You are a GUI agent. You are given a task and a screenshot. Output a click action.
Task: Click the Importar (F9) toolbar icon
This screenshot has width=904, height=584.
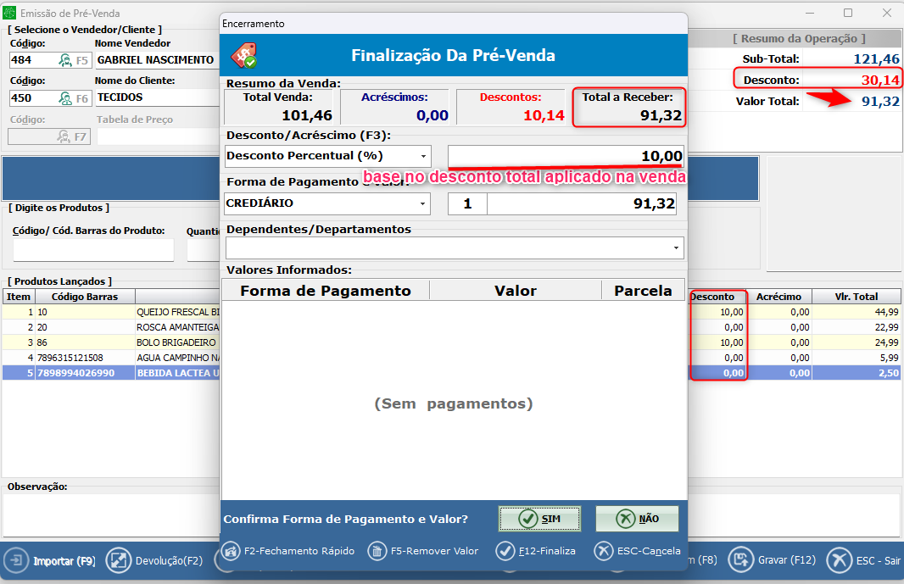point(16,560)
